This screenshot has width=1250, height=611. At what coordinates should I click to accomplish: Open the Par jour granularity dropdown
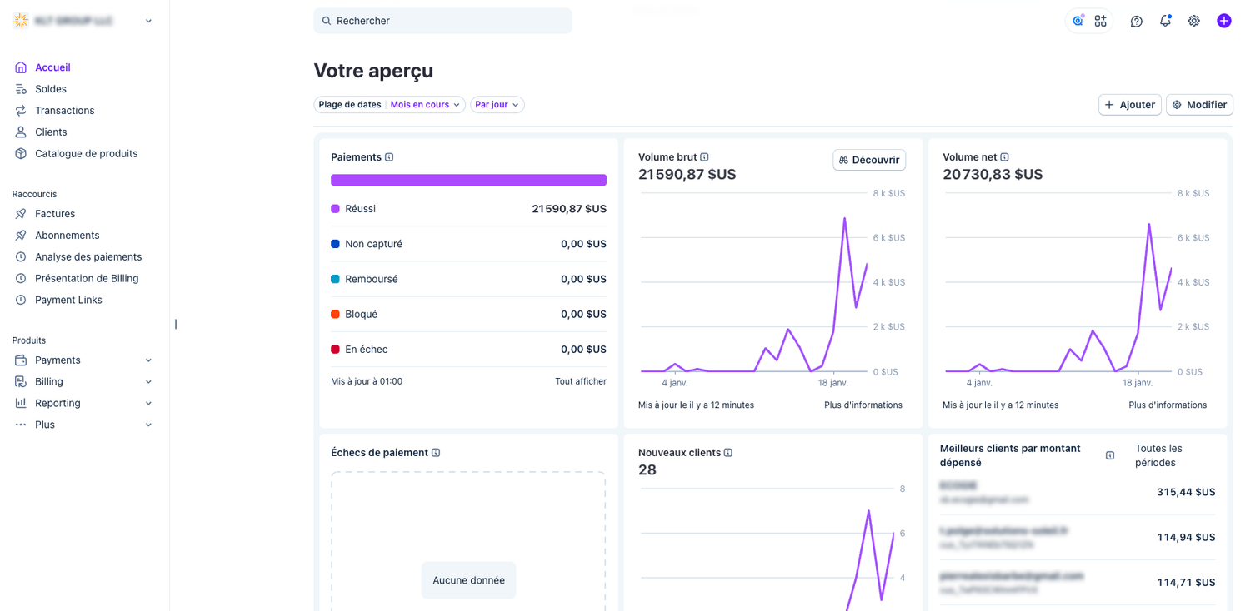tap(497, 105)
